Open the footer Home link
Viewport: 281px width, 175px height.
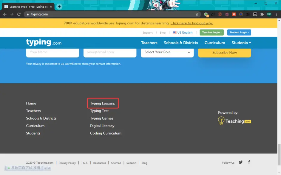pyautogui.click(x=31, y=103)
